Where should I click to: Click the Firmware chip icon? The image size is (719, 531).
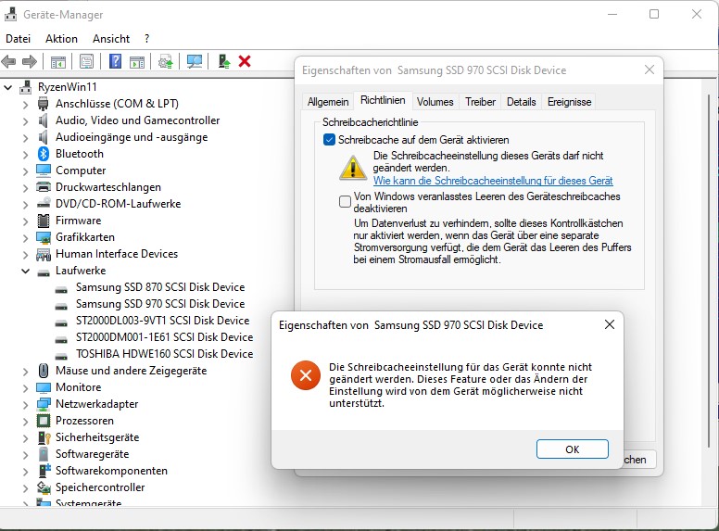[x=44, y=221]
